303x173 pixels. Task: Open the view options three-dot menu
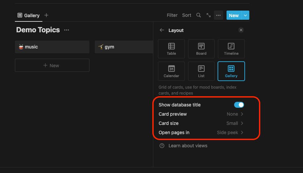218,15
